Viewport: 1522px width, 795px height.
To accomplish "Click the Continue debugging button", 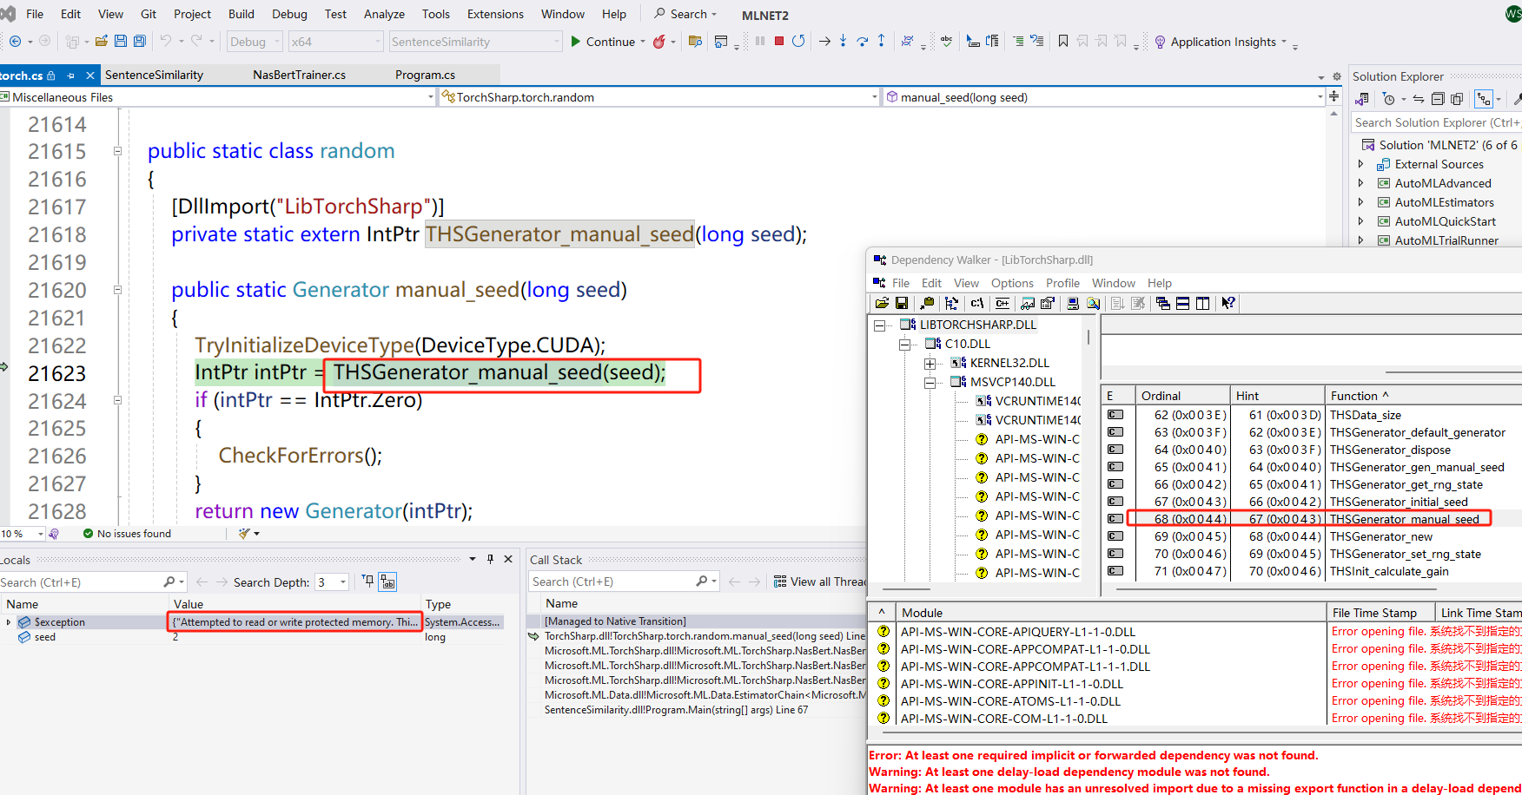I will 603,42.
